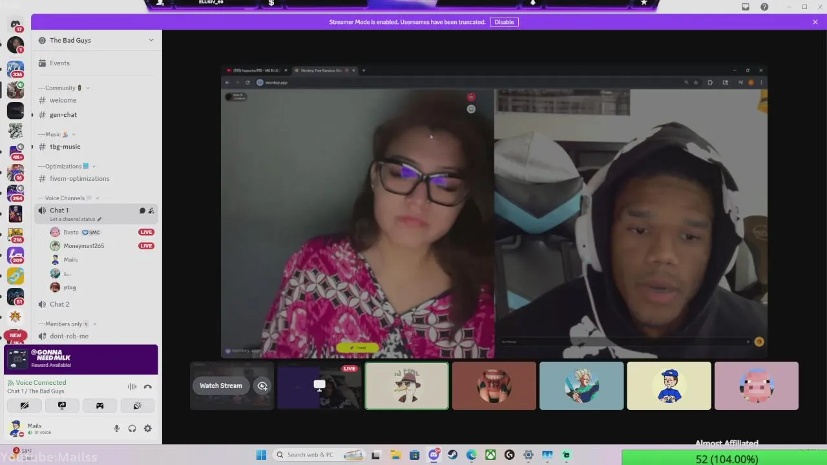
Task: Open Steam from the taskbar
Action: tap(453, 455)
